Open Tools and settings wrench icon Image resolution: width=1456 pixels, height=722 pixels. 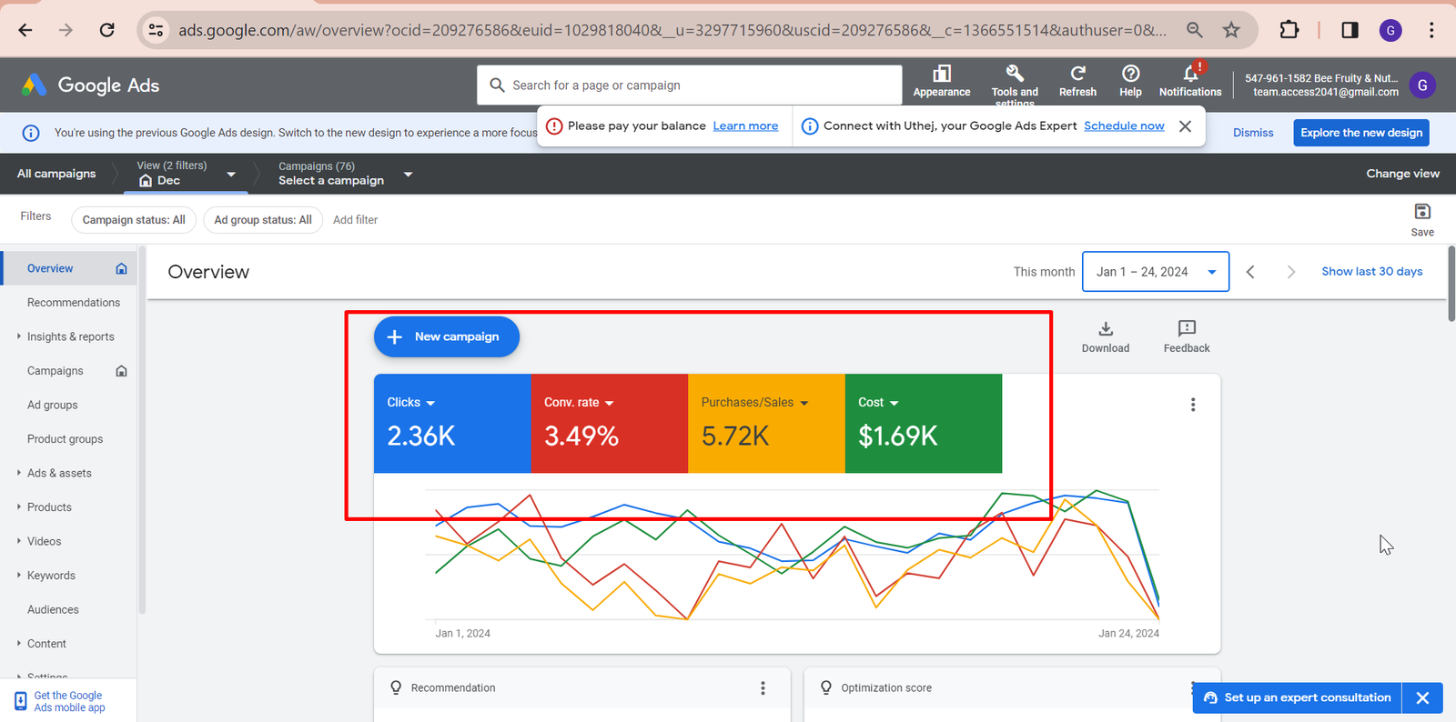[x=1015, y=85]
